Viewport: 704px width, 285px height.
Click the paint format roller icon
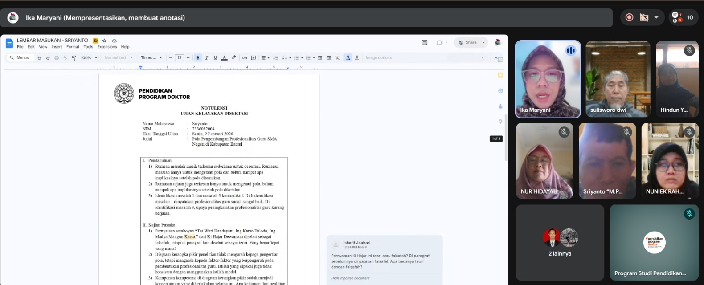[x=74, y=58]
